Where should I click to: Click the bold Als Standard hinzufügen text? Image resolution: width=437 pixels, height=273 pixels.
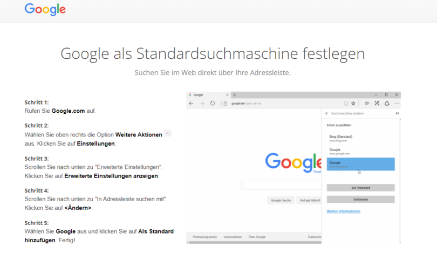pos(99,236)
